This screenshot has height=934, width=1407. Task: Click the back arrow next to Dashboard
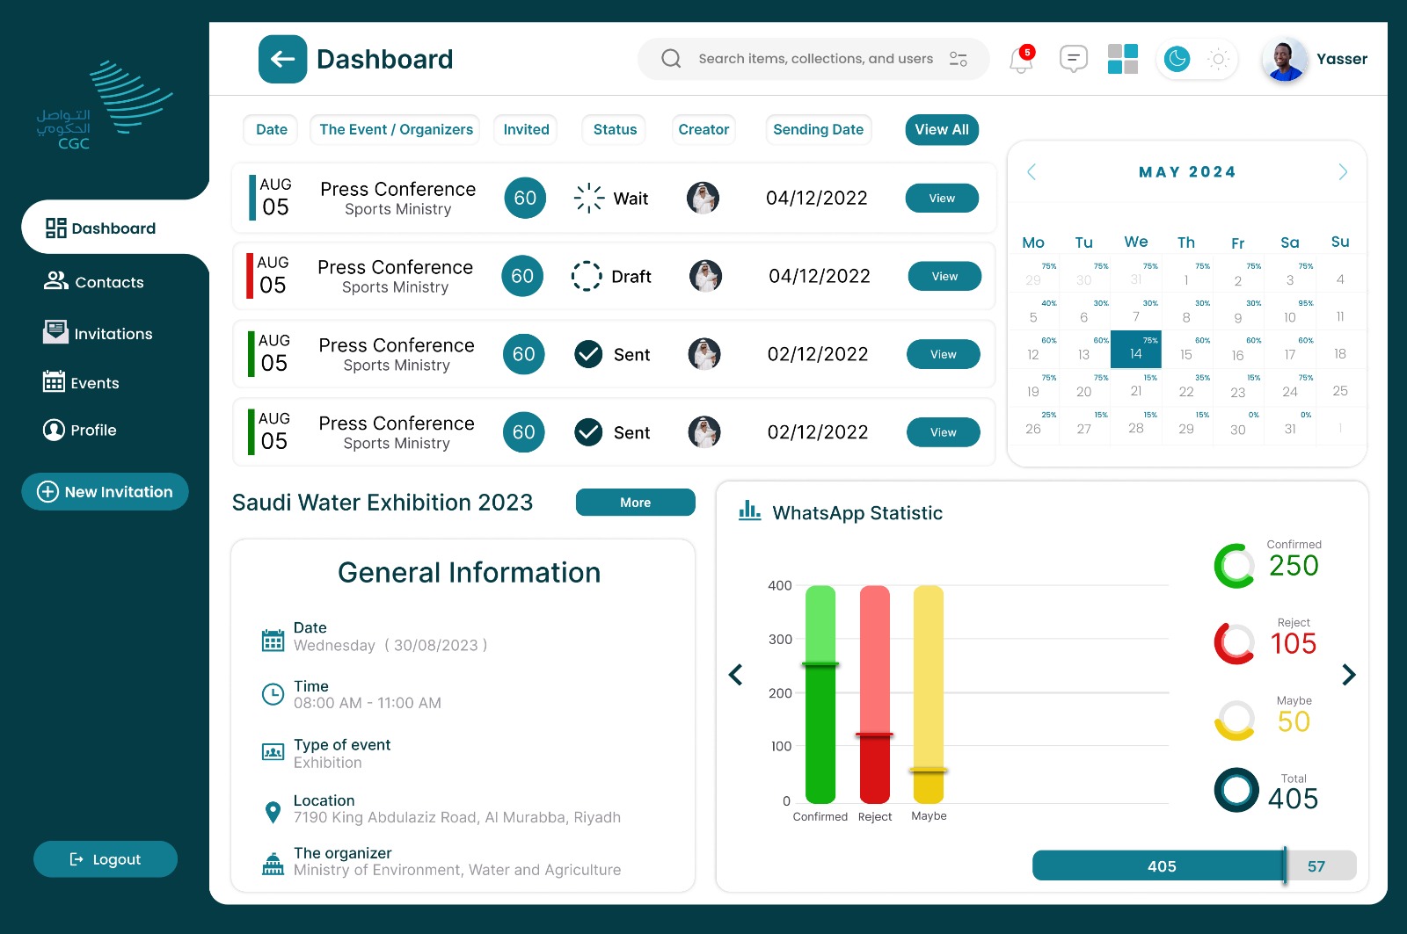(282, 59)
